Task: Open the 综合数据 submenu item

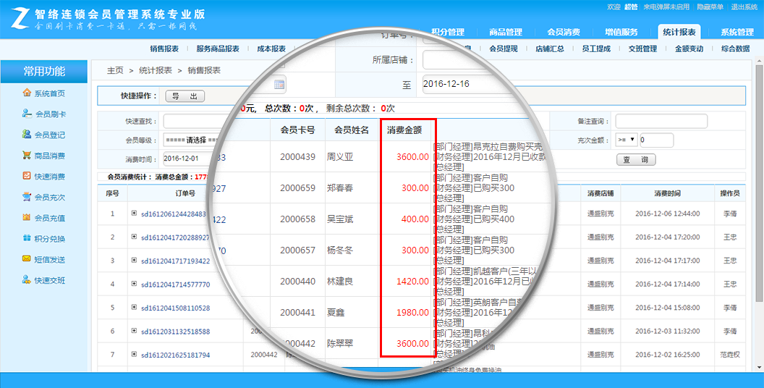Action: 735,48
